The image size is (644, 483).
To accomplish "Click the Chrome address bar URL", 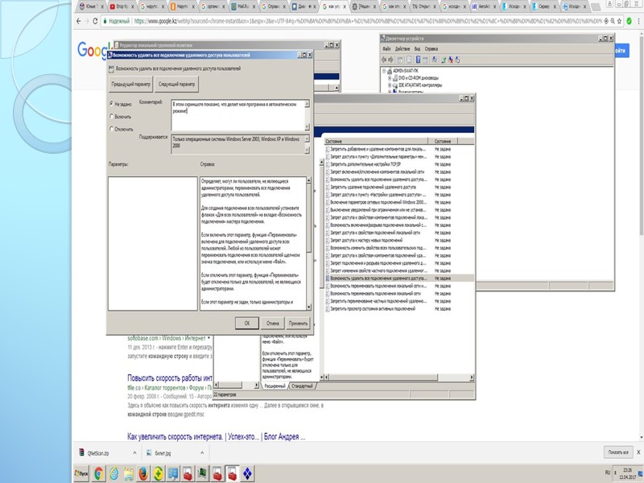I will pos(368,21).
